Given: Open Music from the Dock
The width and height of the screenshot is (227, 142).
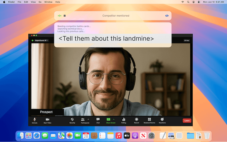Looking at the screenshot, I should point(119,136).
